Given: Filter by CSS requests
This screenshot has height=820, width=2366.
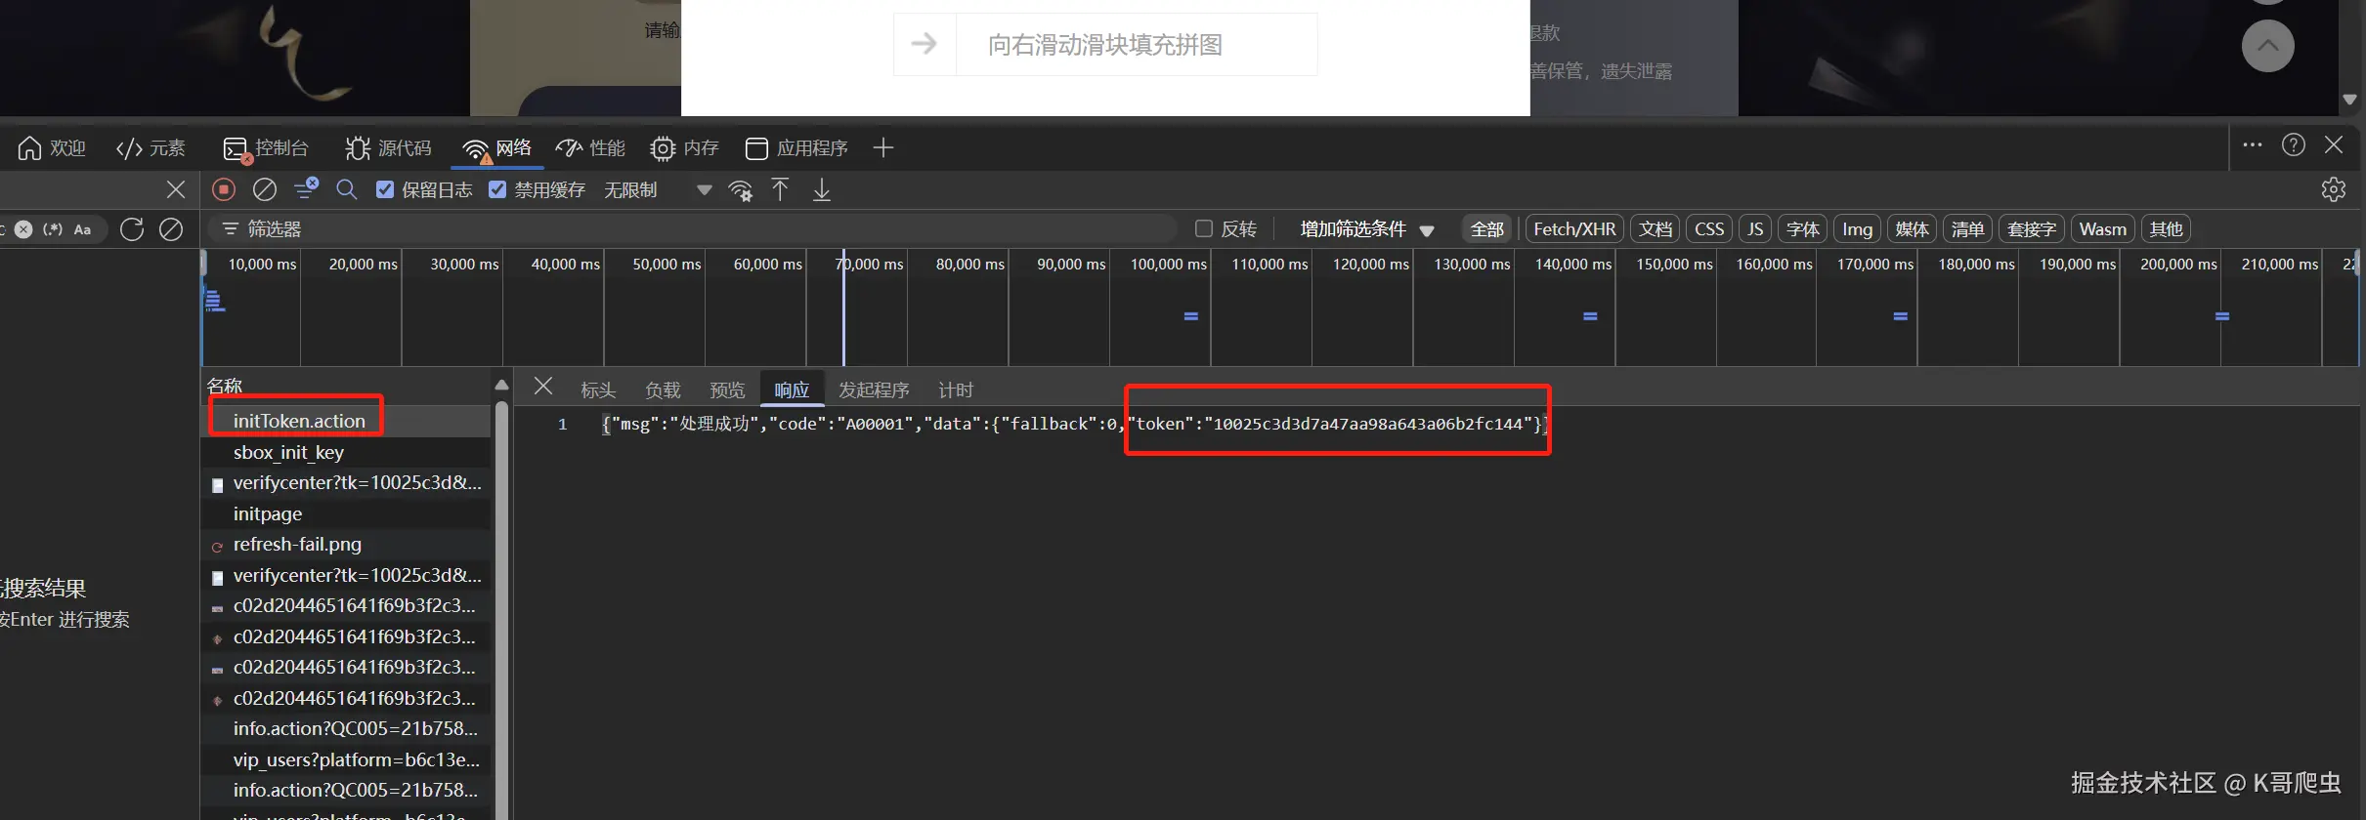Looking at the screenshot, I should coord(1709,229).
